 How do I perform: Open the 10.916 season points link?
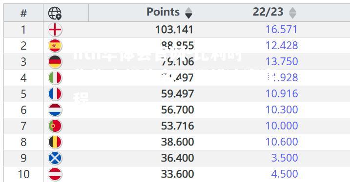282,93
